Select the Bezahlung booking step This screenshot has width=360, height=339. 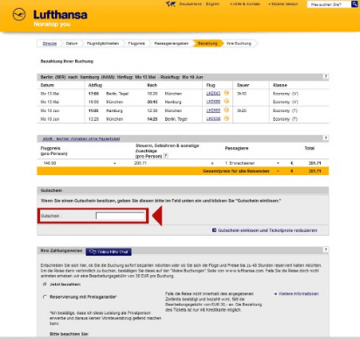208,44
